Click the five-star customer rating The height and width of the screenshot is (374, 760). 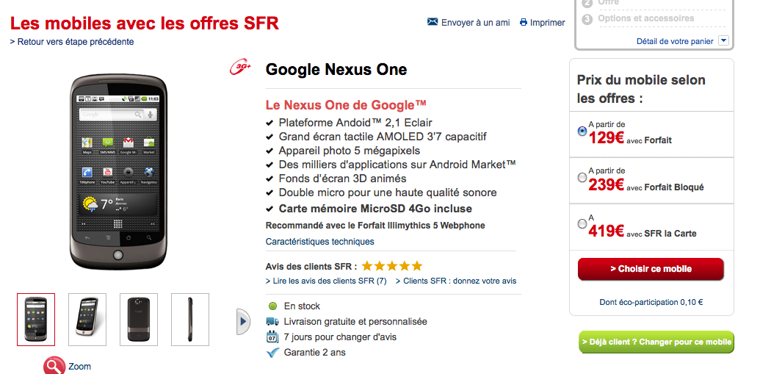pyautogui.click(x=391, y=266)
